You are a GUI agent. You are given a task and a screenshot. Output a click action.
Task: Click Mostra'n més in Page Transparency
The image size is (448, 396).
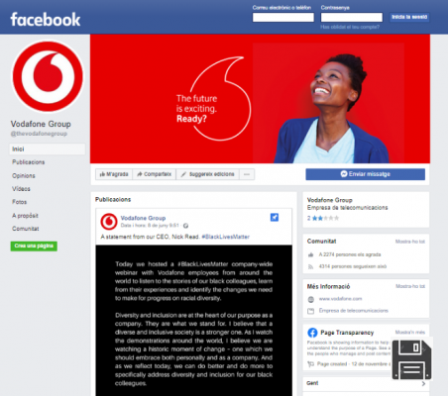pyautogui.click(x=410, y=332)
